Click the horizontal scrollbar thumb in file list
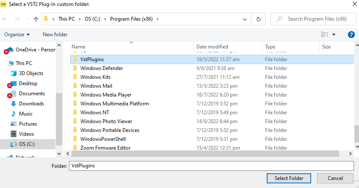359x188 pixels. [x=205, y=154]
